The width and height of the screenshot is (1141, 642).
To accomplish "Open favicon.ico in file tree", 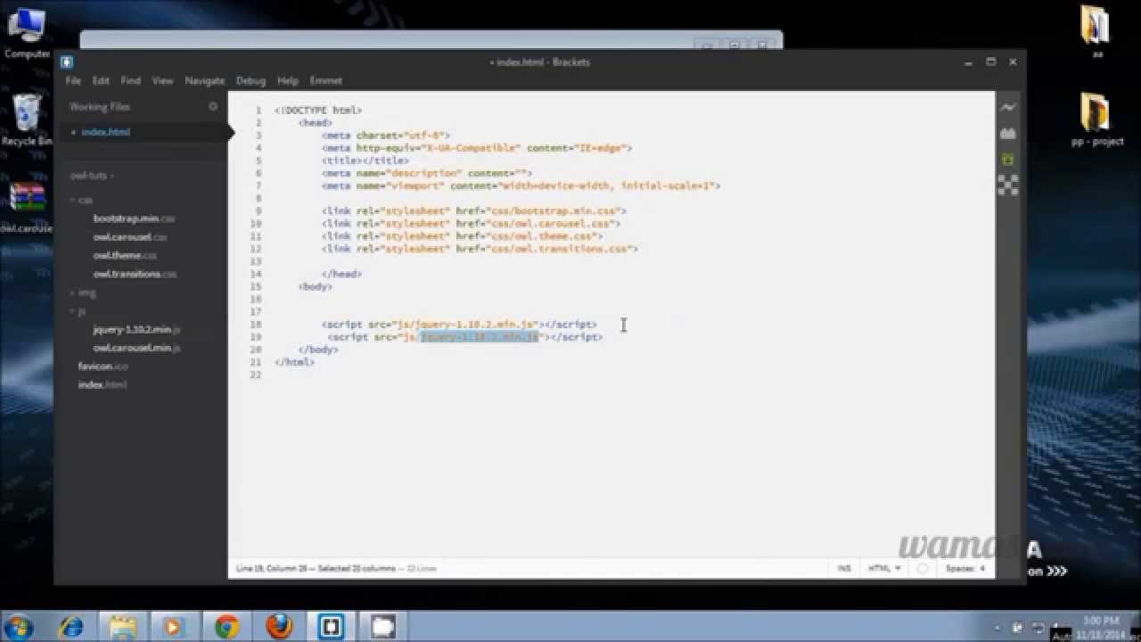I will pyautogui.click(x=103, y=366).
